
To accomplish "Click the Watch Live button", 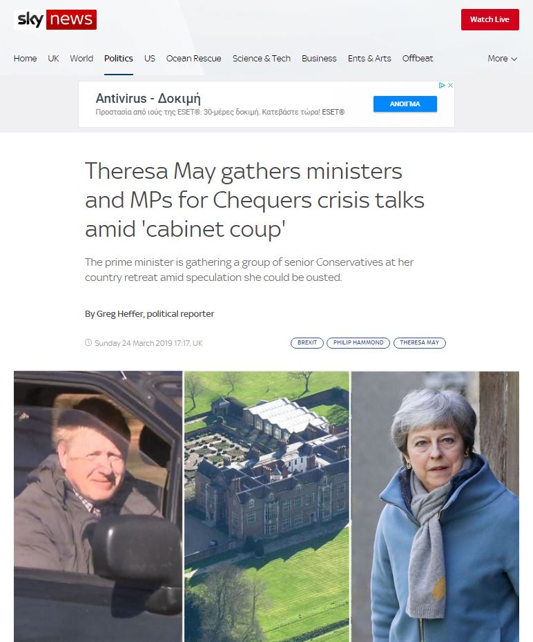I will click(x=490, y=19).
